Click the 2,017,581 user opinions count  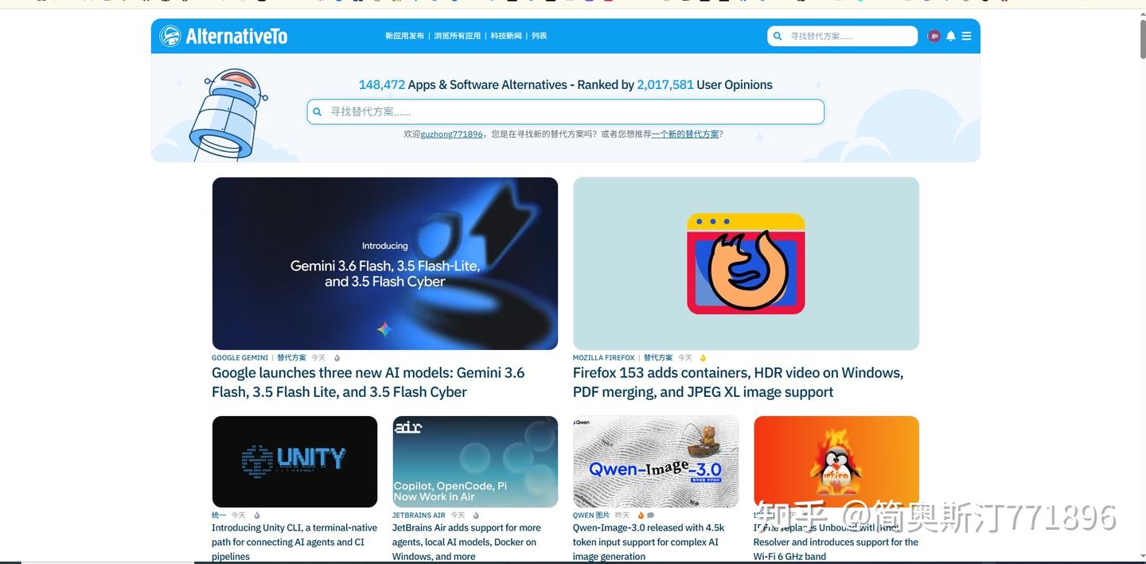665,85
